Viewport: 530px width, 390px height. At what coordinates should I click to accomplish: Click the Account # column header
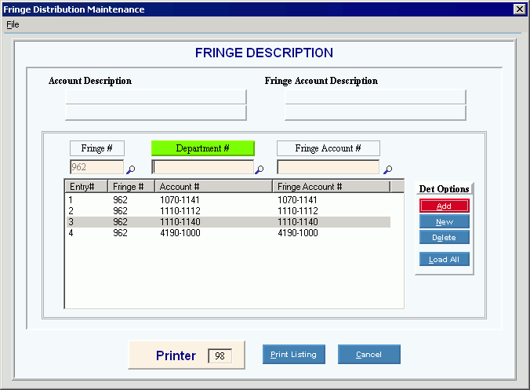[212, 187]
